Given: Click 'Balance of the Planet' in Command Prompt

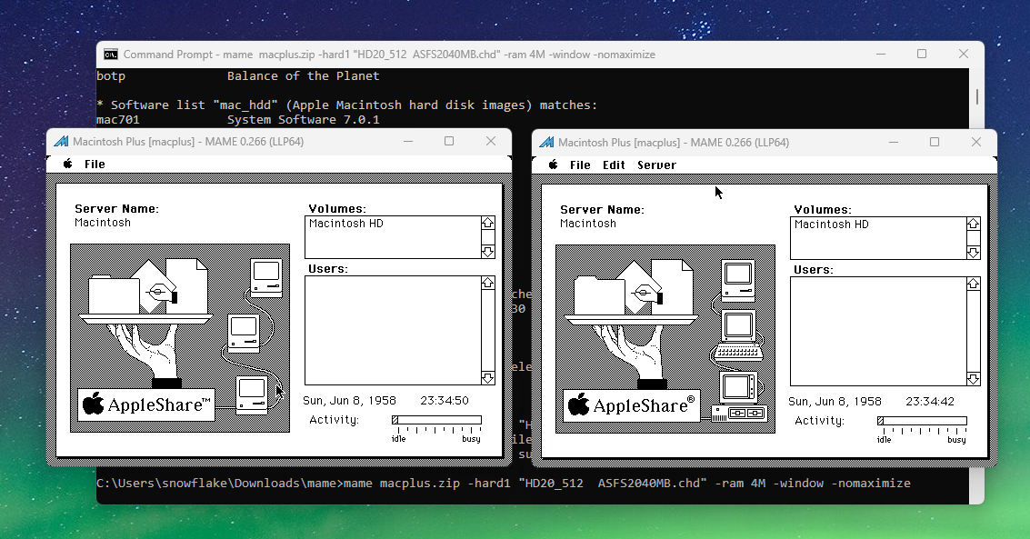Looking at the screenshot, I should click(304, 76).
